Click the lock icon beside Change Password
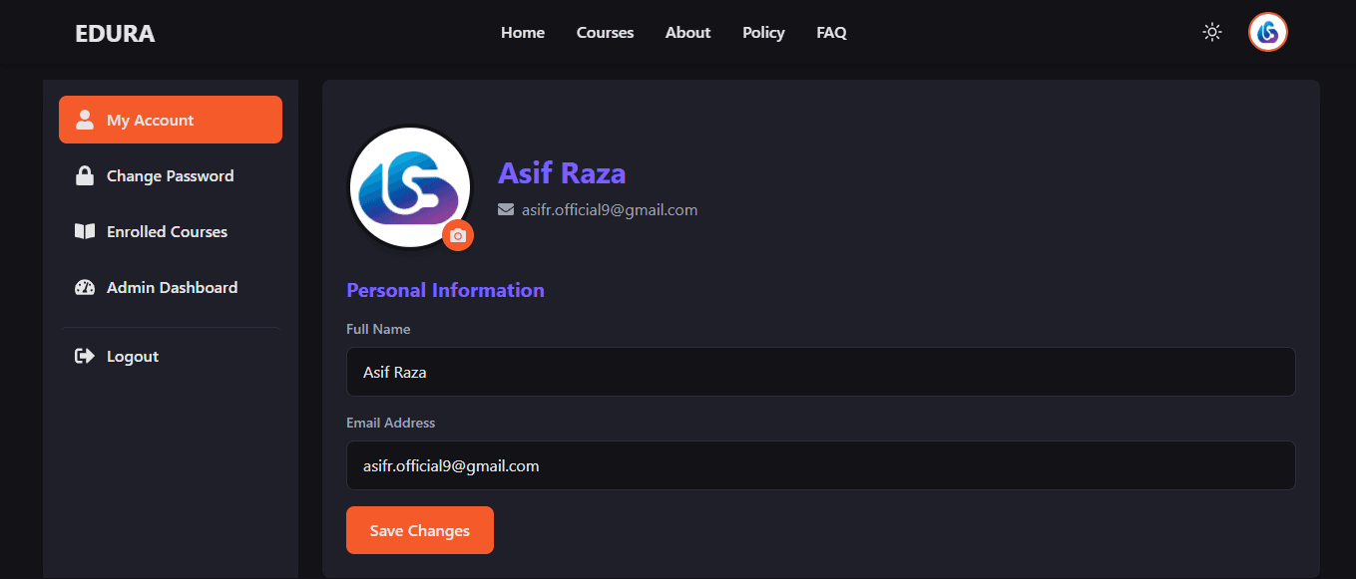1356x579 pixels. click(x=85, y=175)
